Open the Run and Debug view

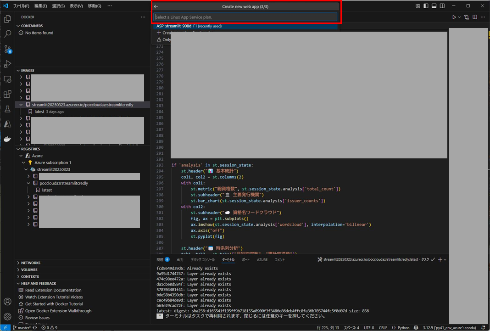tap(7, 64)
